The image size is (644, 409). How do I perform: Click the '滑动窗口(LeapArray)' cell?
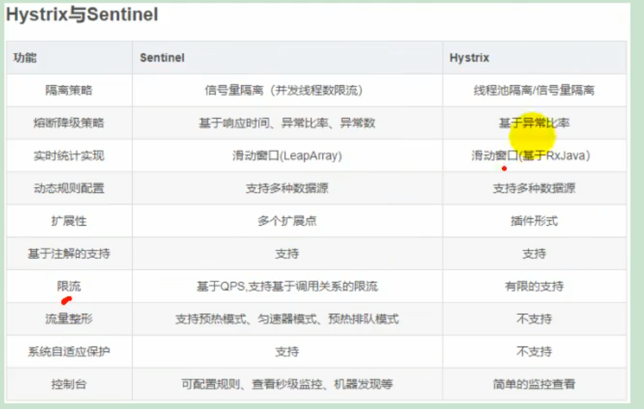287,156
